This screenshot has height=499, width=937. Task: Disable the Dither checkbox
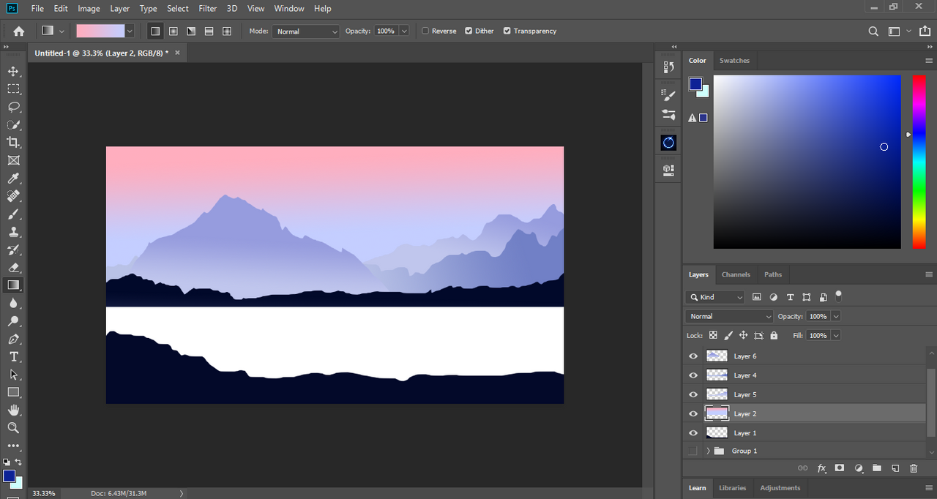pos(468,31)
